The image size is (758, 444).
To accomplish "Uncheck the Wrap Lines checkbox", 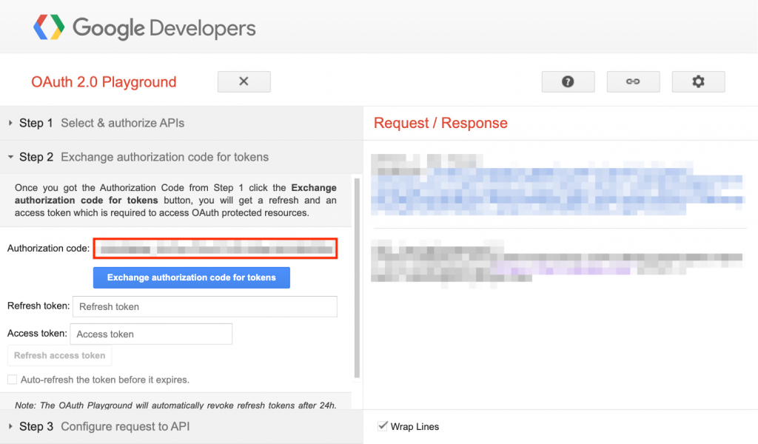I will click(383, 426).
